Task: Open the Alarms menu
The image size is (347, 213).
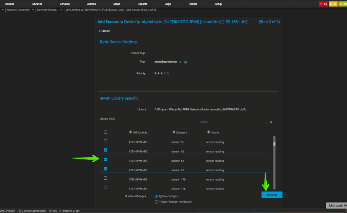Action: pyautogui.click(x=91, y=4)
